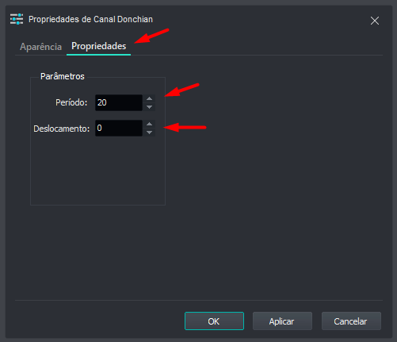Confirm changes with the OK button

pos(214,321)
